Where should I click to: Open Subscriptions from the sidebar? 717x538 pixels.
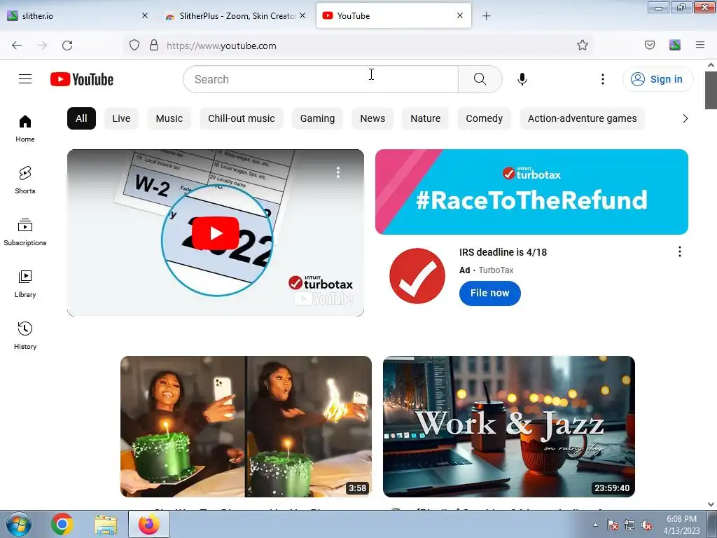tap(25, 232)
